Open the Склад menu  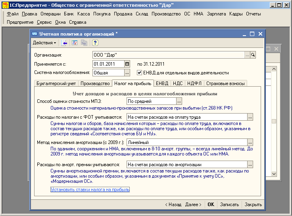pos(142,14)
